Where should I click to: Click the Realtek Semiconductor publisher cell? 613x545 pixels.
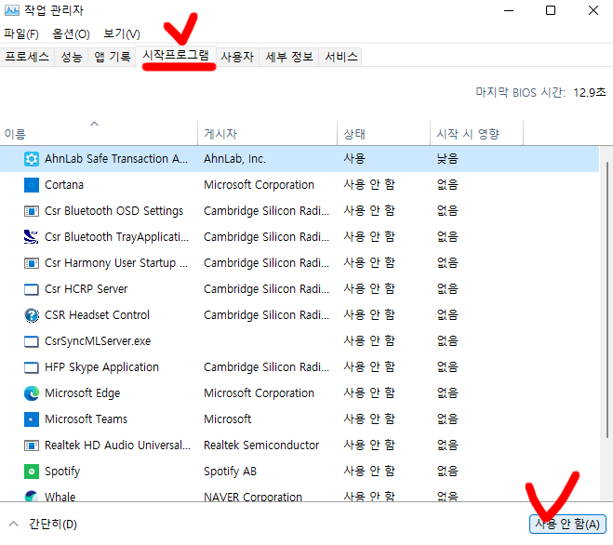(x=261, y=445)
